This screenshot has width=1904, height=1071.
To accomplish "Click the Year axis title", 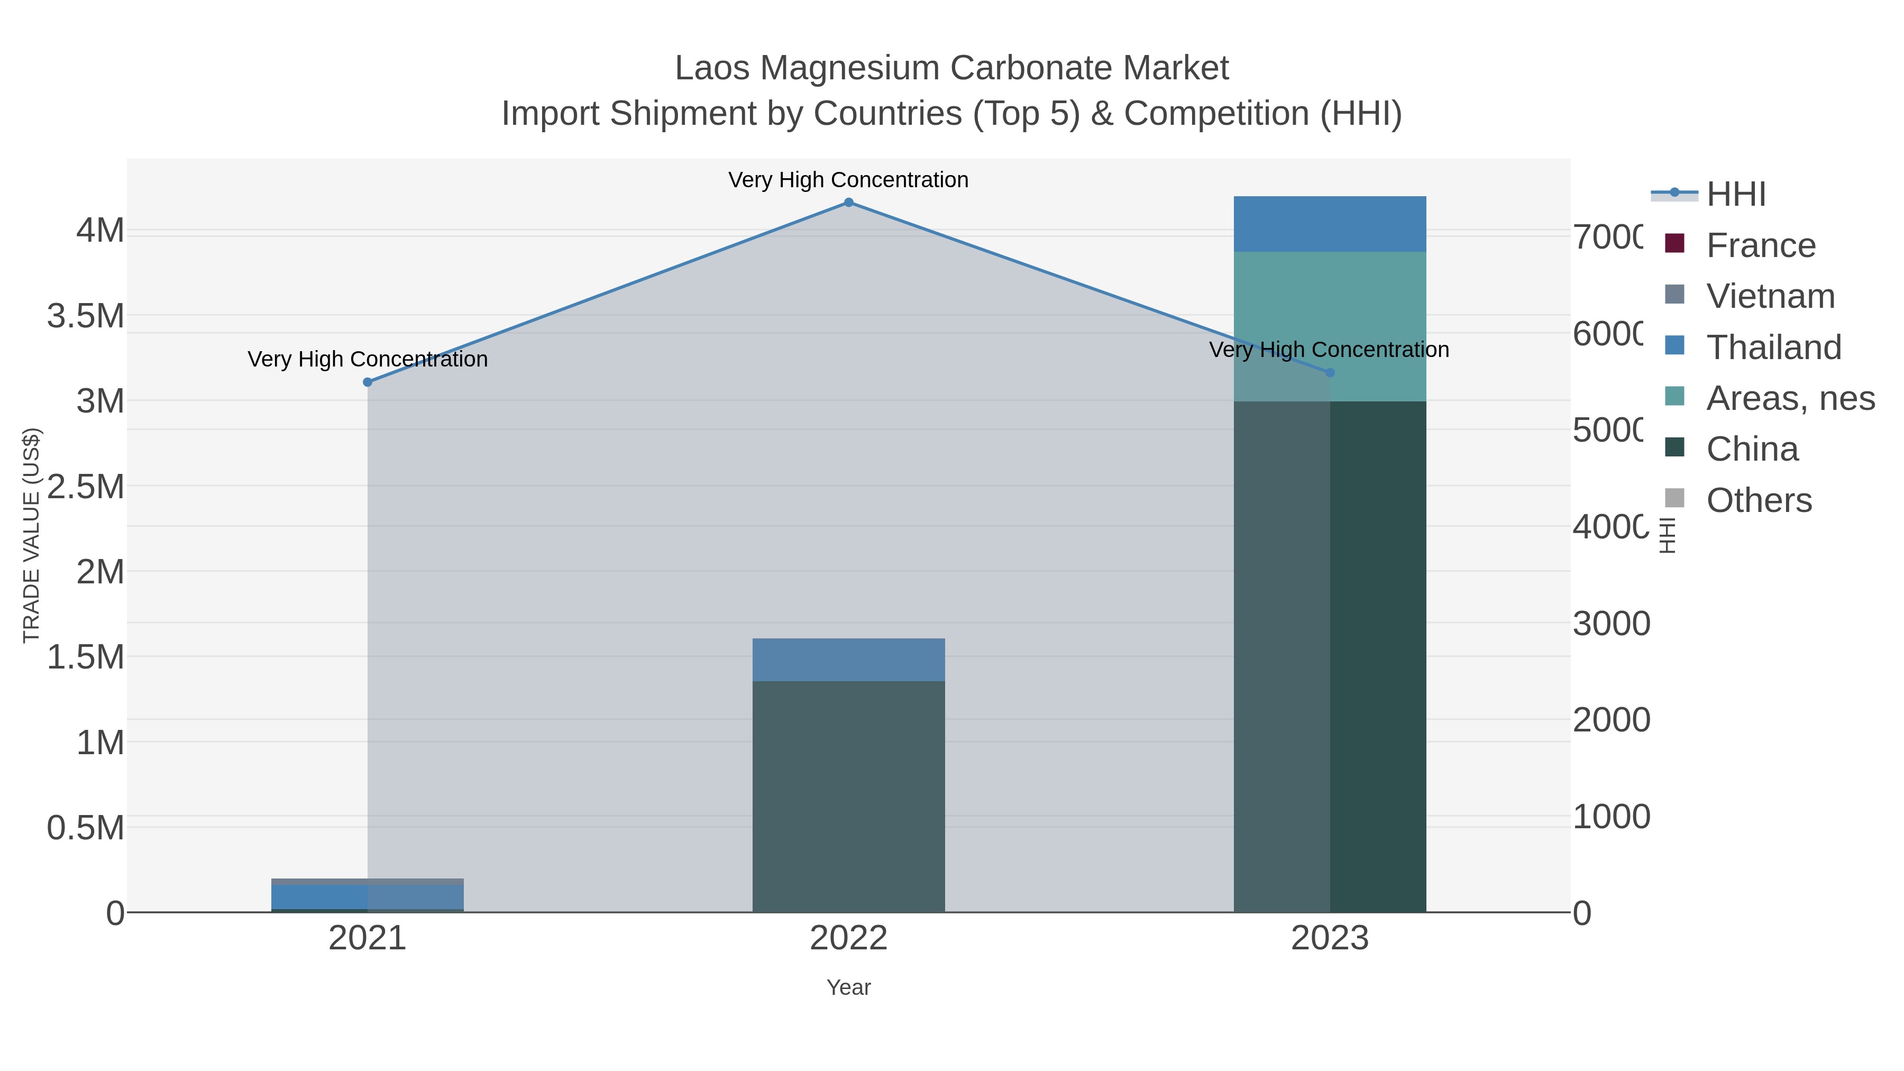I will tap(848, 987).
